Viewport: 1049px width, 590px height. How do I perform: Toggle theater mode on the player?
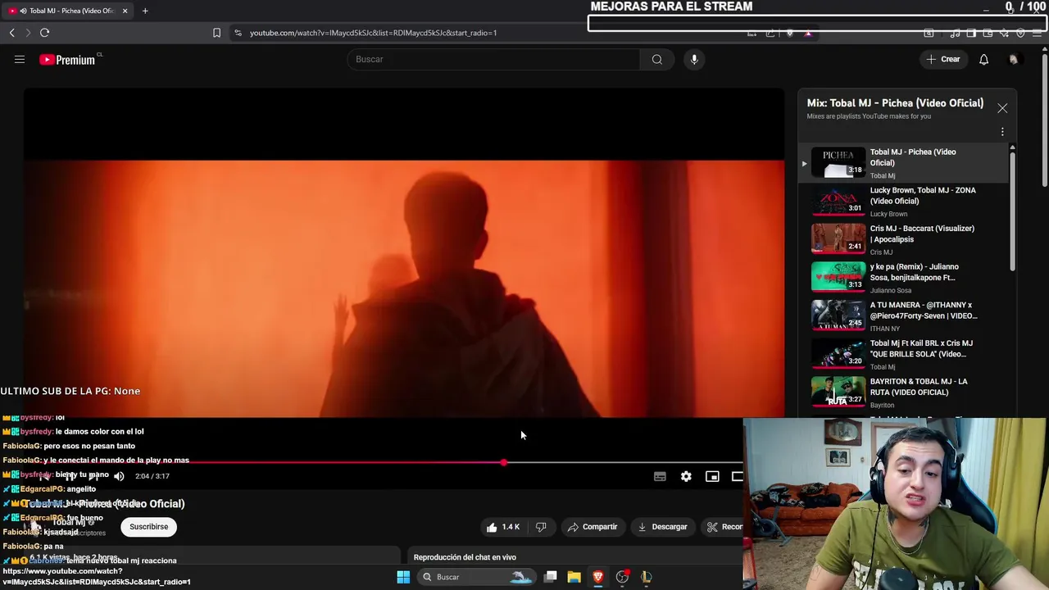[737, 476]
